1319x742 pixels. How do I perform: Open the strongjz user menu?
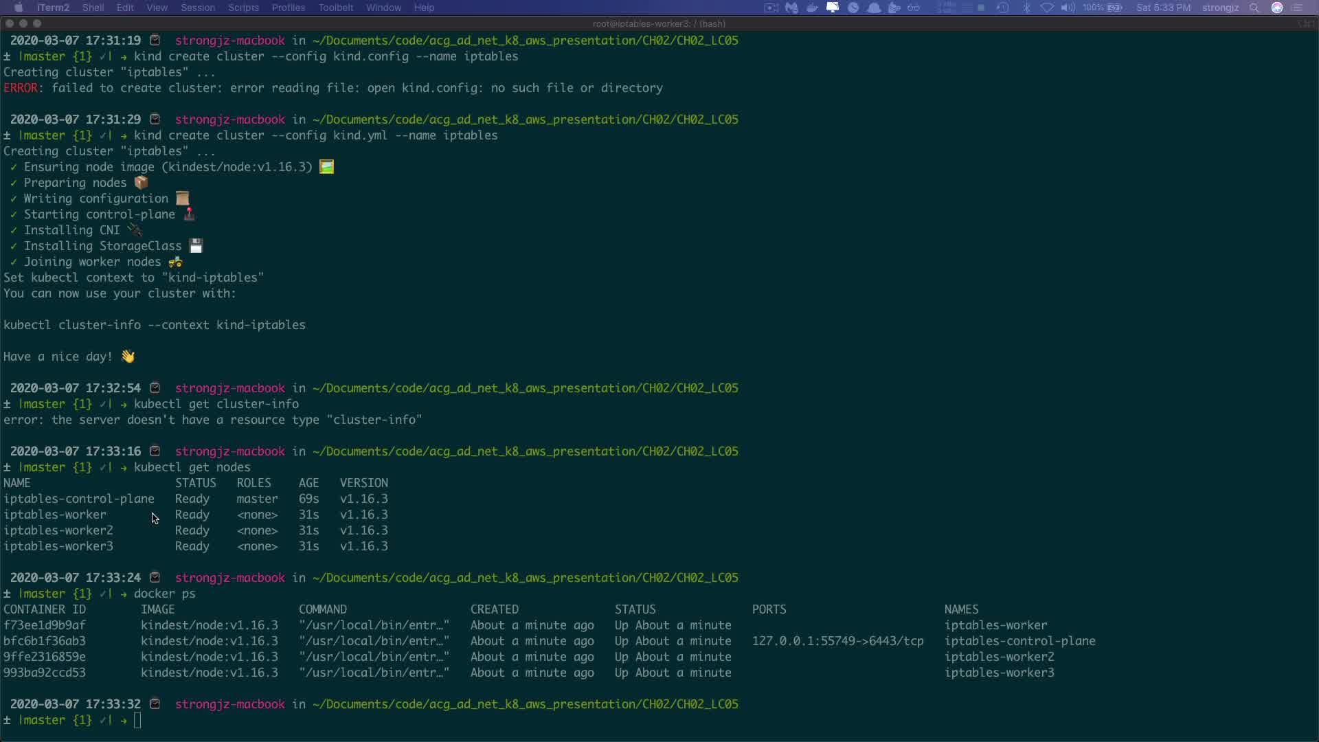[x=1220, y=8]
